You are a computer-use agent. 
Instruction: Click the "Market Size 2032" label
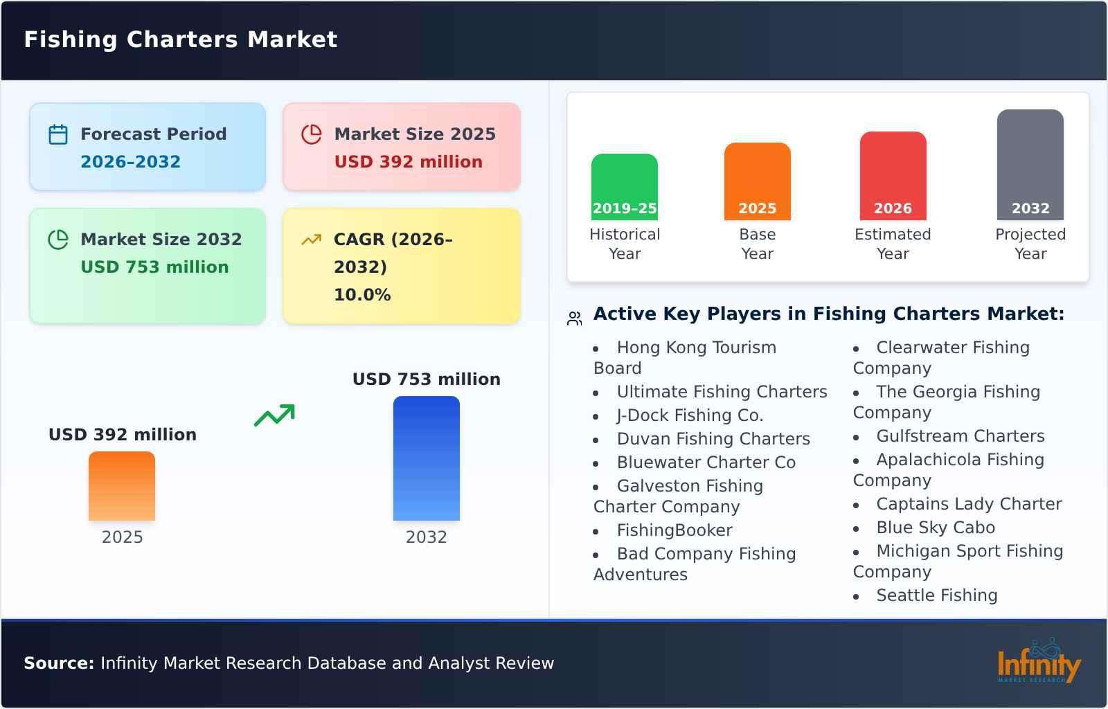(161, 239)
